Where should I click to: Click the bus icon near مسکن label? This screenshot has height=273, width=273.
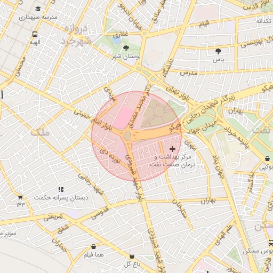[270, 243]
